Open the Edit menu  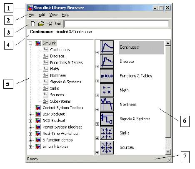pos(42,15)
